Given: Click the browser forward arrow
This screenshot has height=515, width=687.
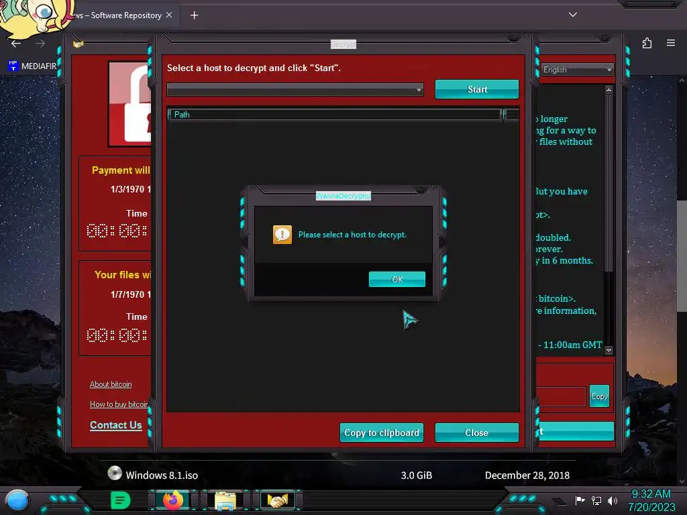Looking at the screenshot, I should [x=40, y=44].
